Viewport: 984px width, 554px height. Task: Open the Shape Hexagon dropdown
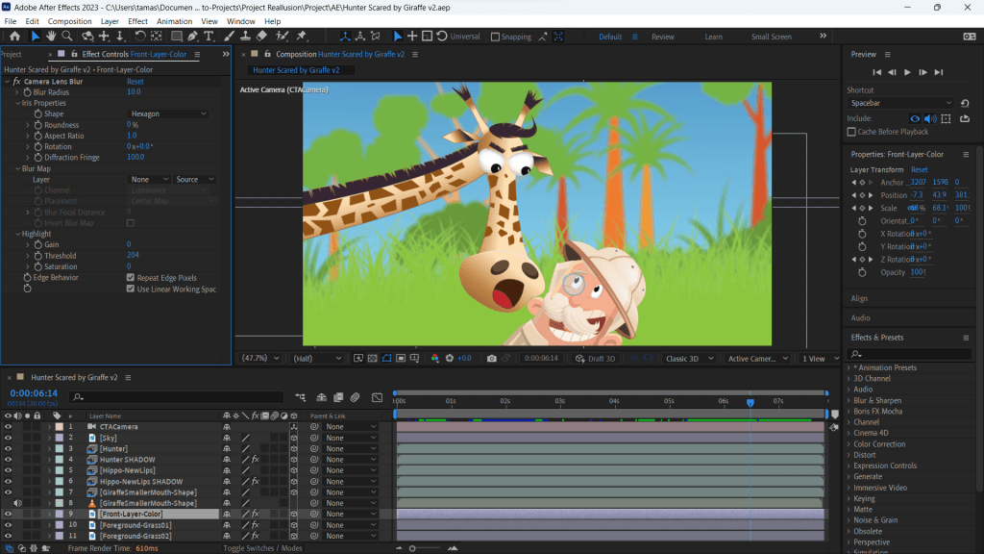168,113
